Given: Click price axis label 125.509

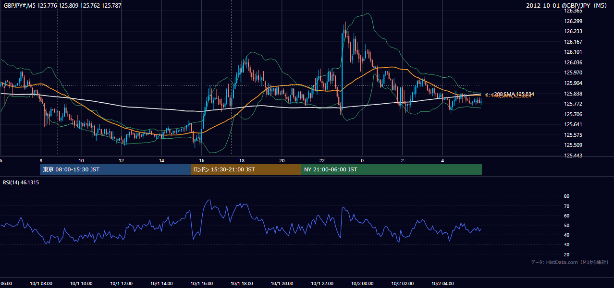Looking at the screenshot, I should (573, 145).
